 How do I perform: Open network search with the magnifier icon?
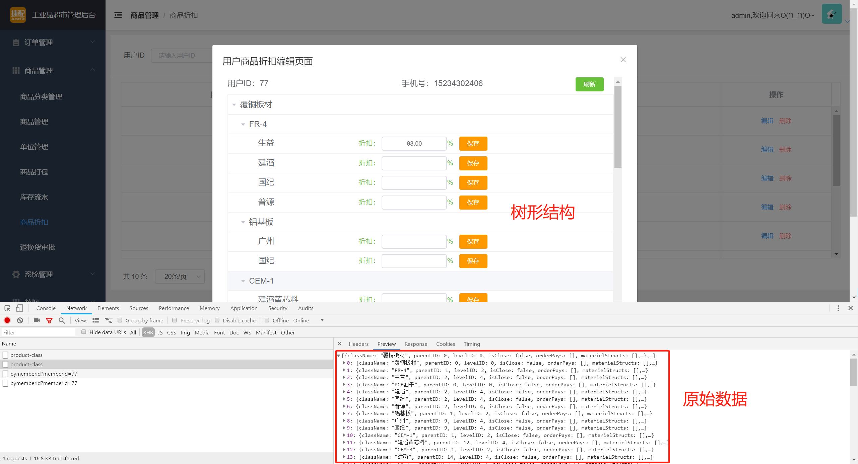62,320
